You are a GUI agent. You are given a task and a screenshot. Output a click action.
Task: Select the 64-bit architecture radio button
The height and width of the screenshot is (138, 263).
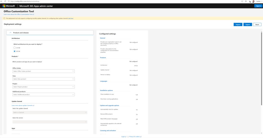click(15, 51)
